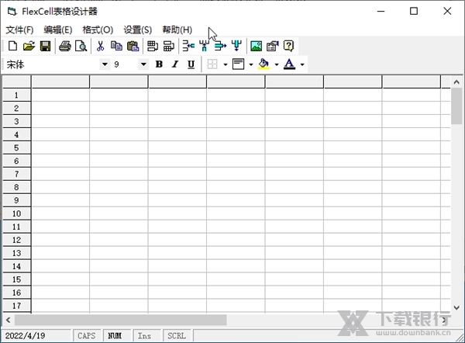This screenshot has width=465, height=343.
Task: Open print preview with the magnifier page icon
Action: 81,46
